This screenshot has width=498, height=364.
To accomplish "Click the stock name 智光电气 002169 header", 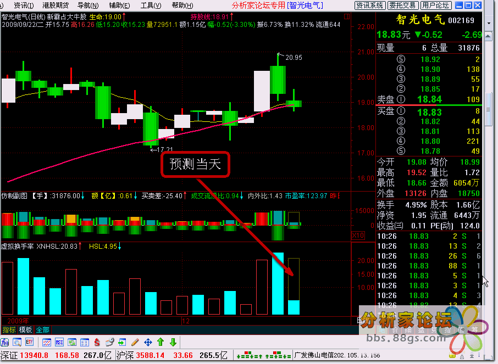I will (435, 20).
